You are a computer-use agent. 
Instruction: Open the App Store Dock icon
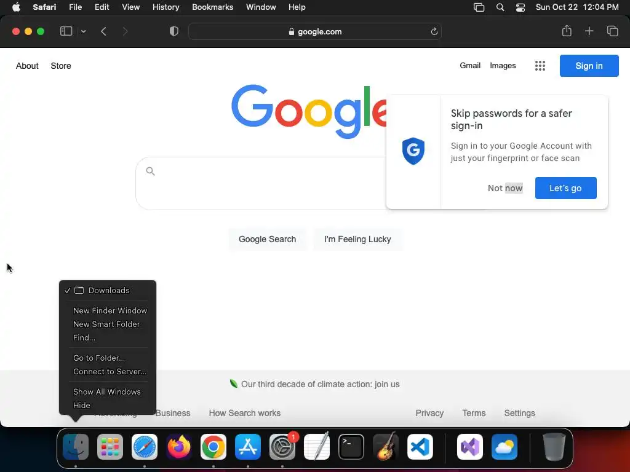coord(248,447)
